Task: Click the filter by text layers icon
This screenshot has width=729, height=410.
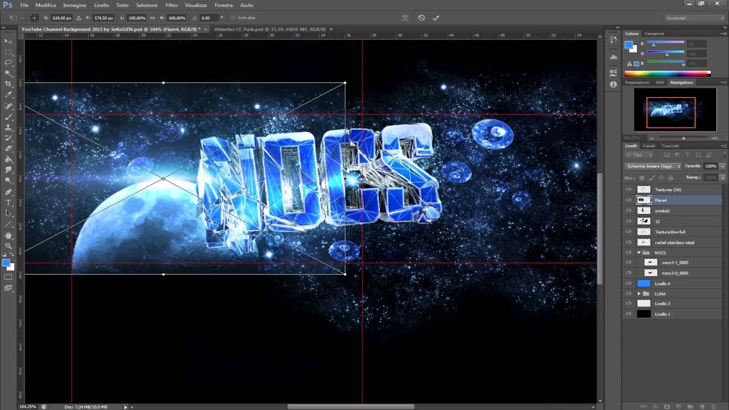Action: point(688,155)
